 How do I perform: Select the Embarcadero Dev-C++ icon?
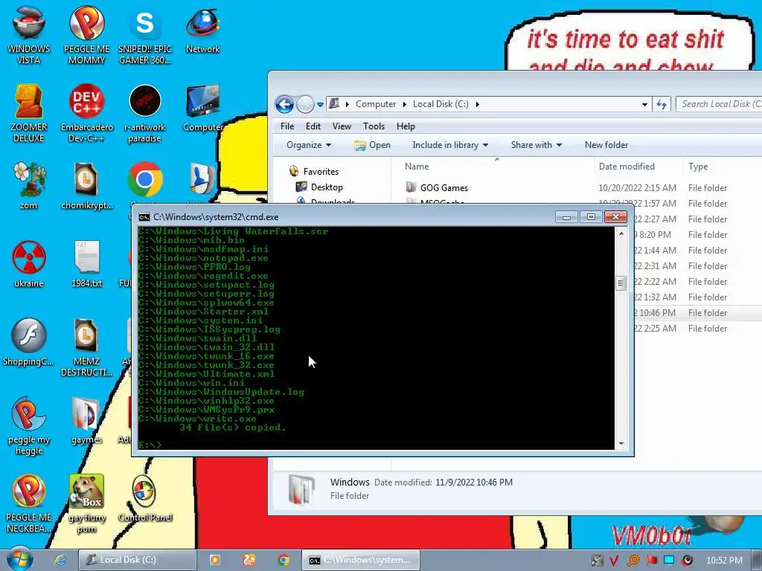[86, 113]
